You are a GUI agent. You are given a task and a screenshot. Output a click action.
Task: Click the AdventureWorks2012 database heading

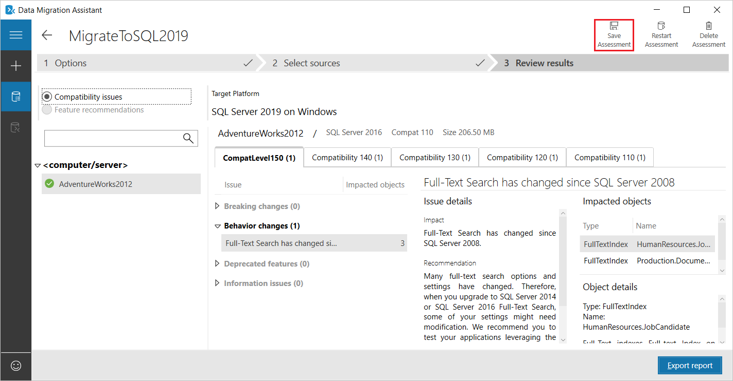pyautogui.click(x=261, y=133)
